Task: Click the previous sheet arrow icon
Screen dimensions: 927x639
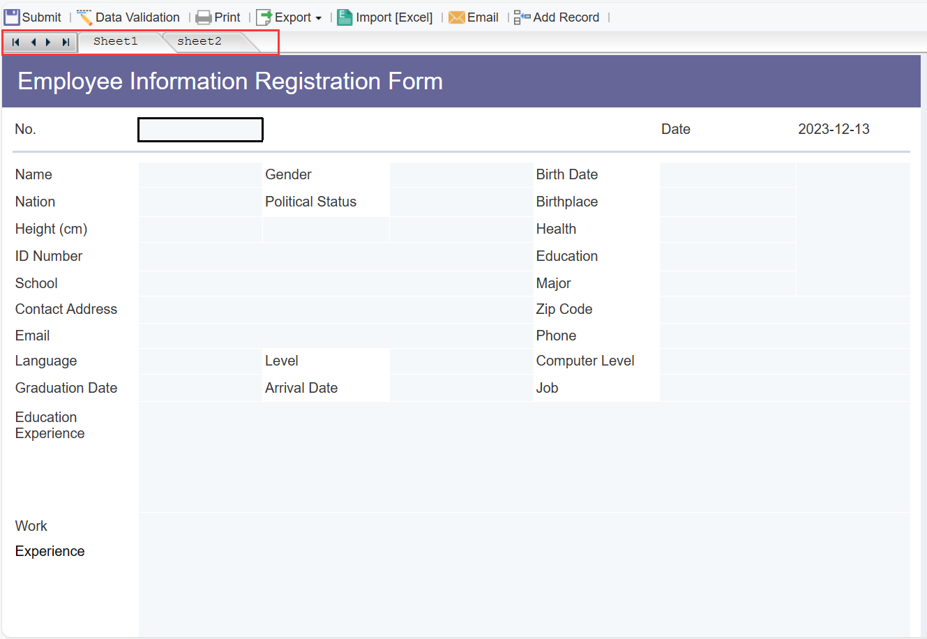Action: click(32, 42)
